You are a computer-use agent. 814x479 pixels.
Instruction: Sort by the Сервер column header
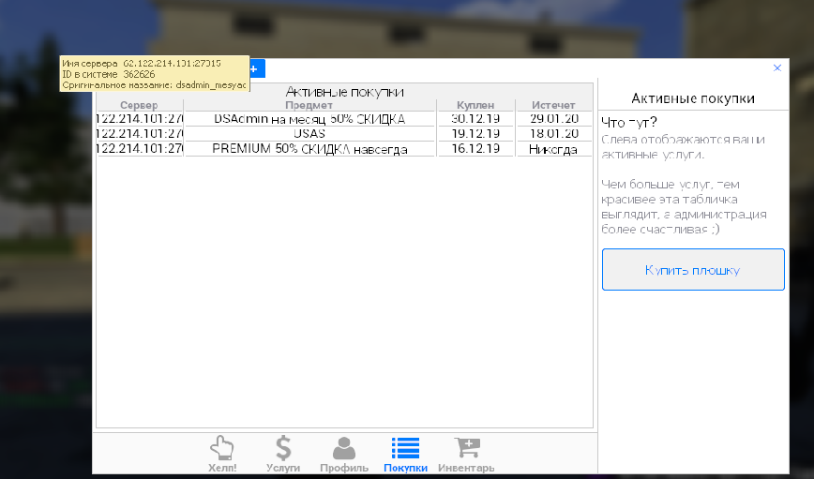click(140, 105)
